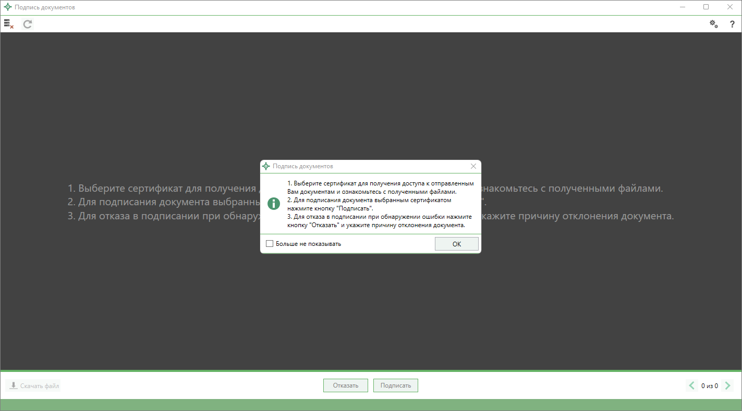This screenshot has height=411, width=742.
Task: Click the "0 из 0" page counter
Action: click(709, 386)
